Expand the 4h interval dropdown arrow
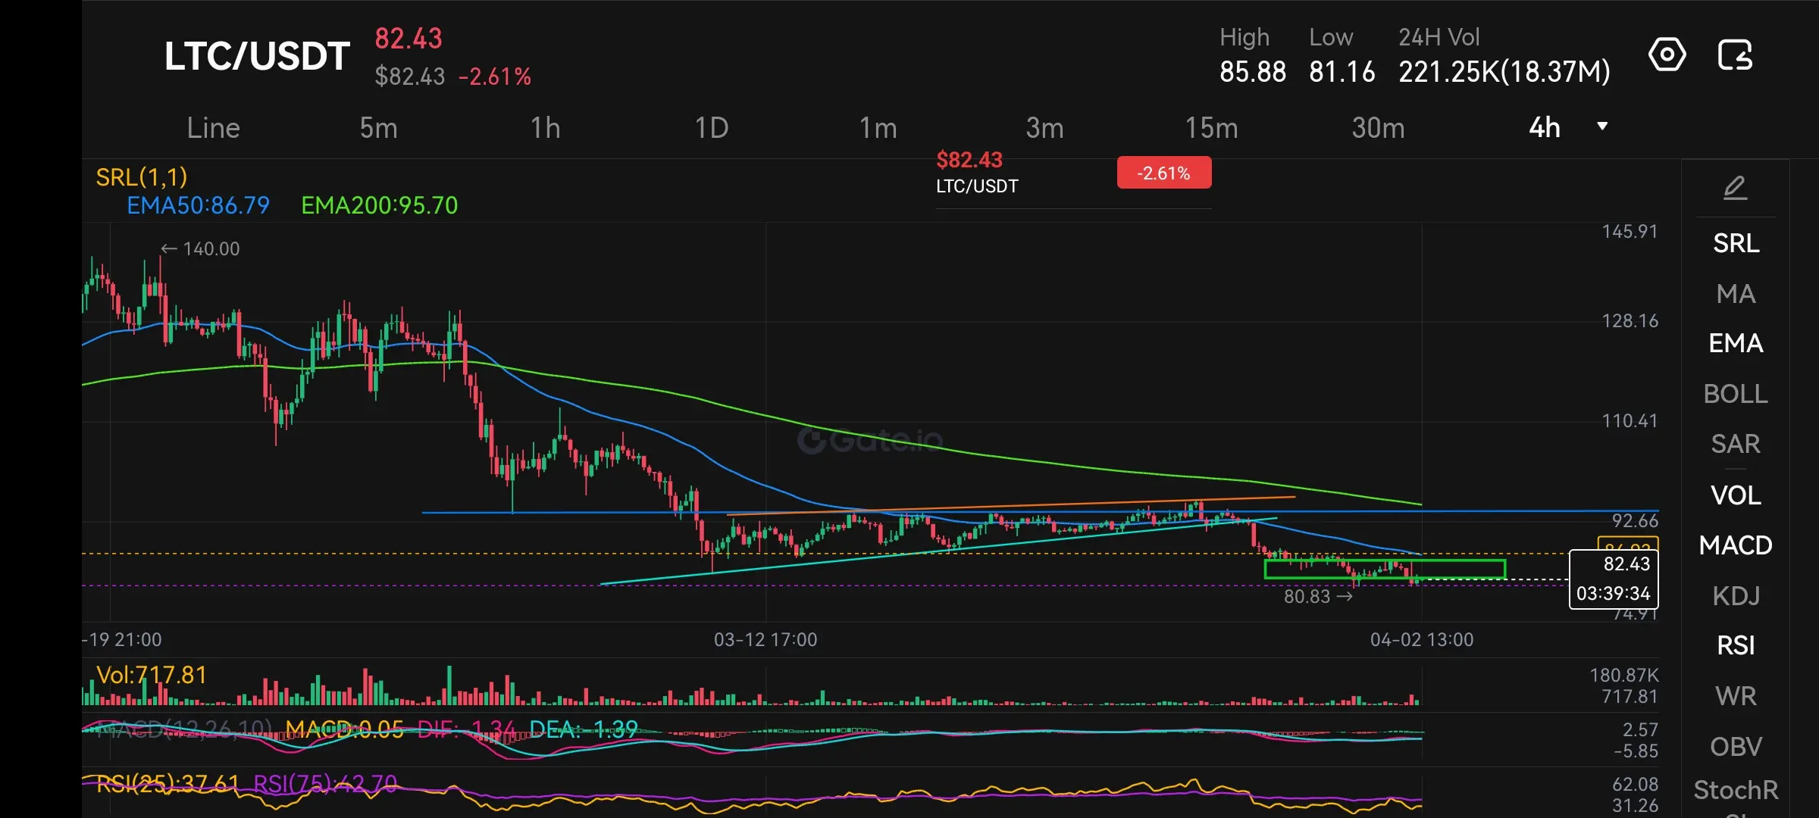The height and width of the screenshot is (818, 1819). pos(1602,126)
